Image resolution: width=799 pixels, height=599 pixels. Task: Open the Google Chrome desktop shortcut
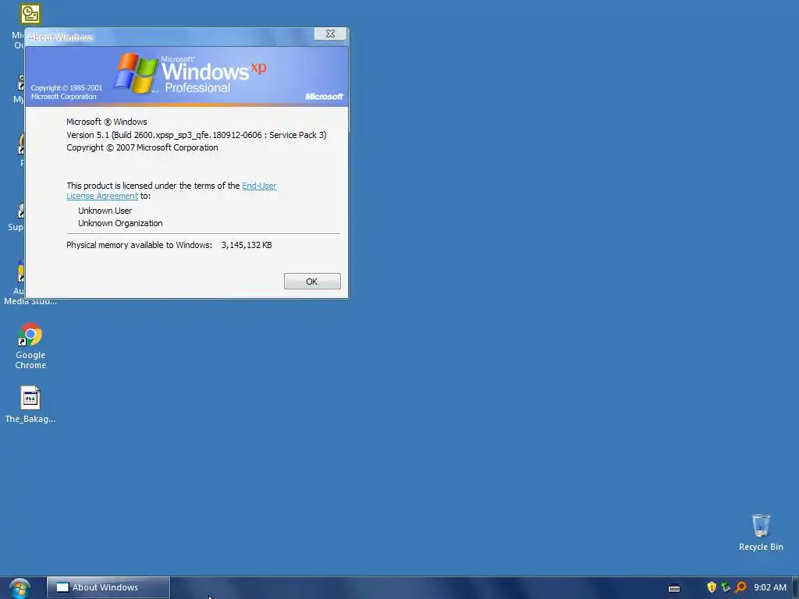(x=30, y=346)
